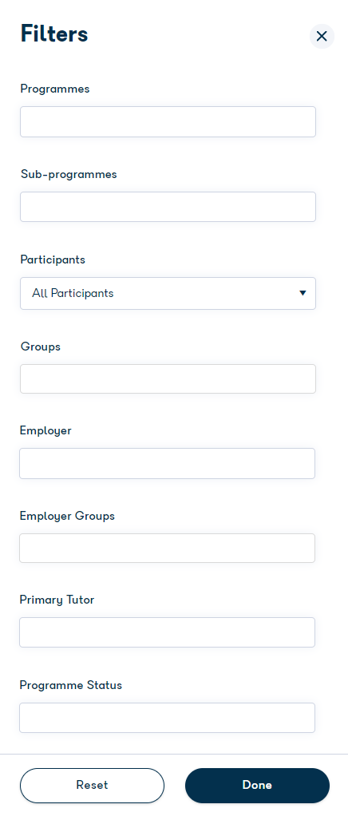Click the Primary Tutor label
The image size is (348, 820).
57,600
